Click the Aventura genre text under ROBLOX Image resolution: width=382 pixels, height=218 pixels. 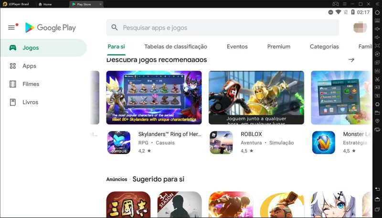pos(251,142)
